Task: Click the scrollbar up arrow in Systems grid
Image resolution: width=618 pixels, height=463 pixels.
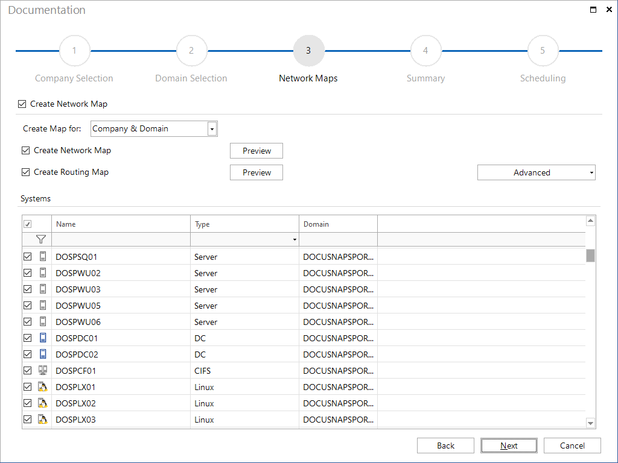Action: point(590,221)
